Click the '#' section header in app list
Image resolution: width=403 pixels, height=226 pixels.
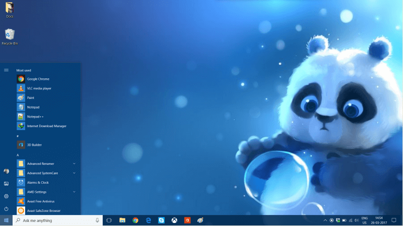point(18,136)
